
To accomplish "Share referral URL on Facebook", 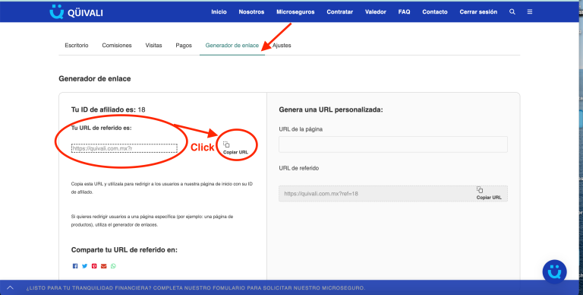I will (75, 266).
